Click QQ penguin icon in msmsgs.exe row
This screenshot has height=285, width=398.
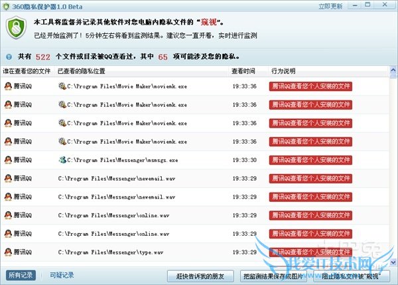(8, 160)
